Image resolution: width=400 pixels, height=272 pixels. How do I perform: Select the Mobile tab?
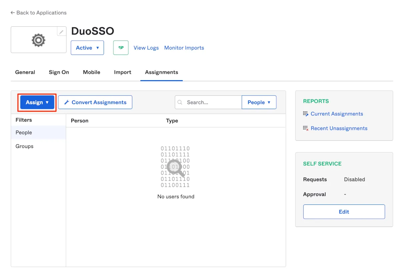92,72
